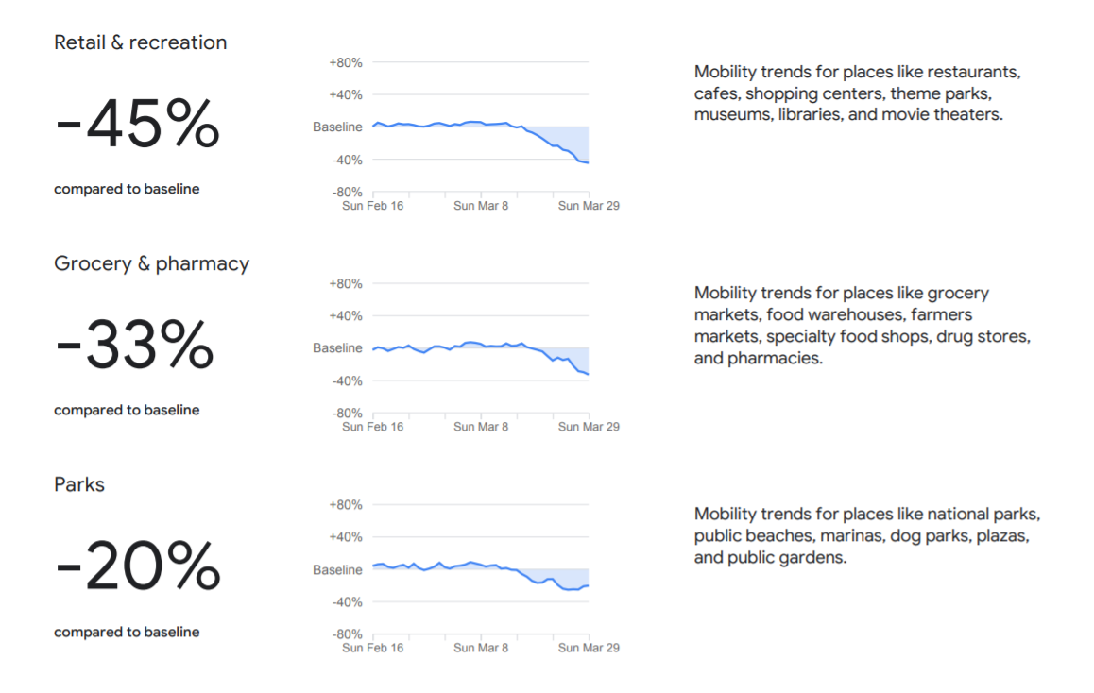Select the large -33% figure
Screen dimensions: 1094x693
(135, 346)
